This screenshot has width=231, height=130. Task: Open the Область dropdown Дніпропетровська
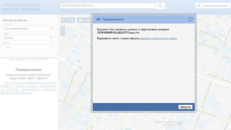(x=28, y=28)
